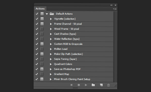Select the 'Default Actions' set name
Viewport: 151px width, 92px height.
pyautogui.click(x=64, y=14)
